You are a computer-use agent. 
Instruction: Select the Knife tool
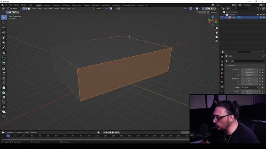coord(4,83)
